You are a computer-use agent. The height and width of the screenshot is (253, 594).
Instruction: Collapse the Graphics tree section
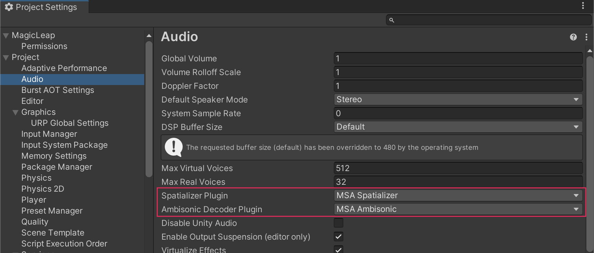click(15, 112)
